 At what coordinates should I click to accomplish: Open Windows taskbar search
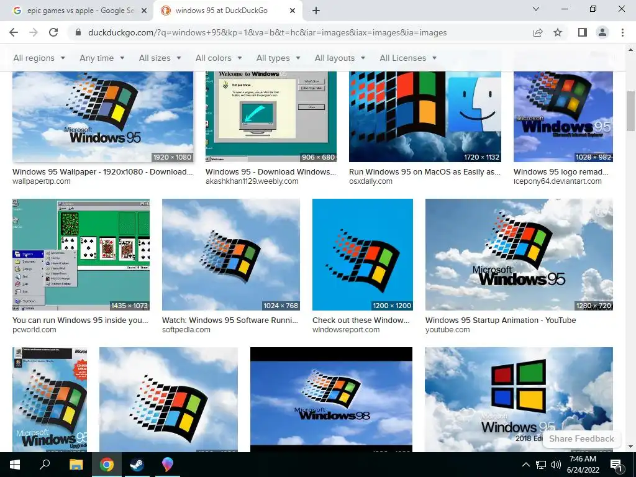[x=45, y=465]
